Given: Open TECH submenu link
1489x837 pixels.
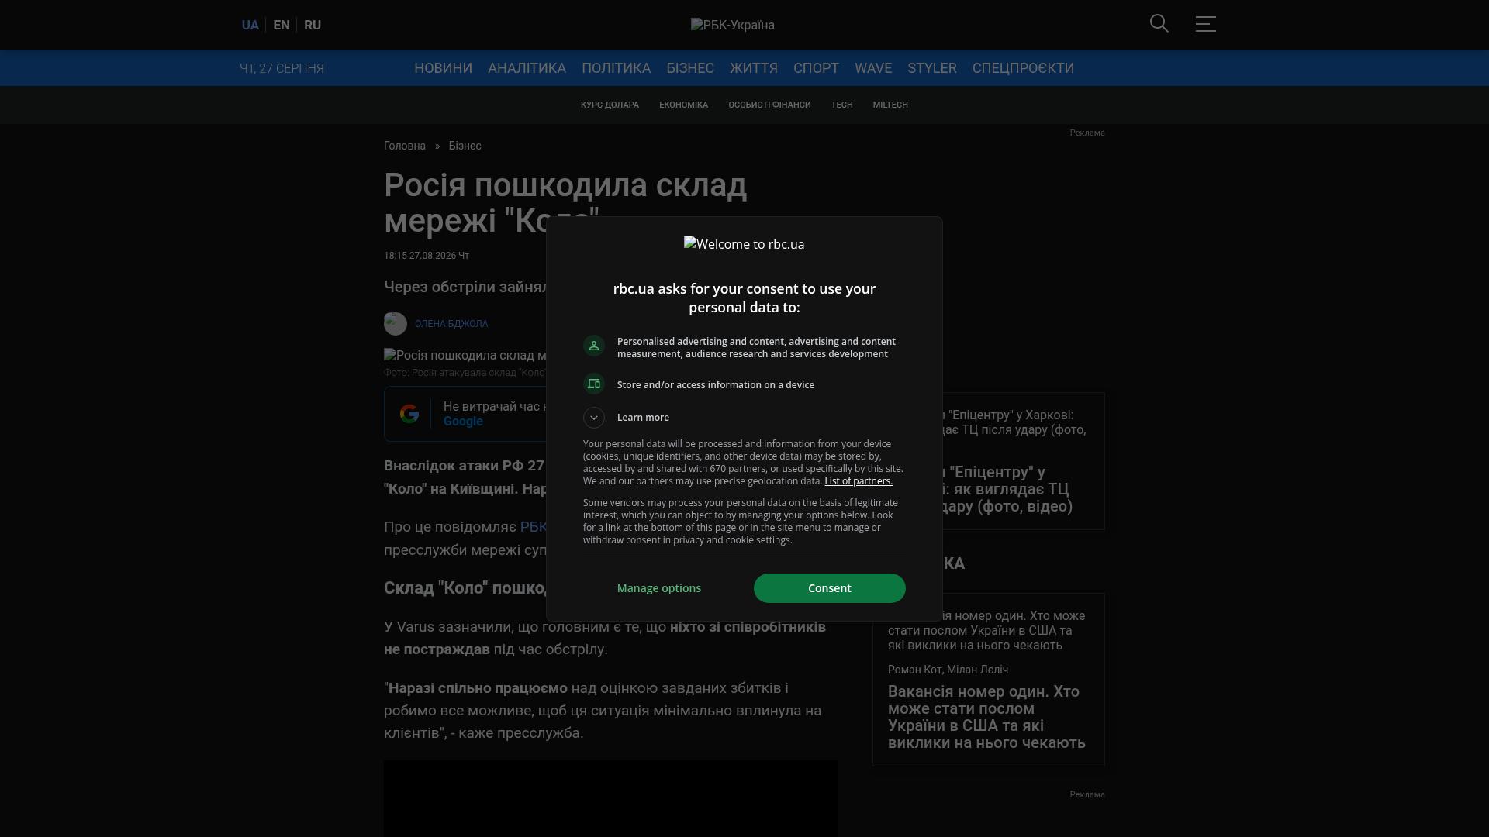Looking at the screenshot, I should point(841,105).
